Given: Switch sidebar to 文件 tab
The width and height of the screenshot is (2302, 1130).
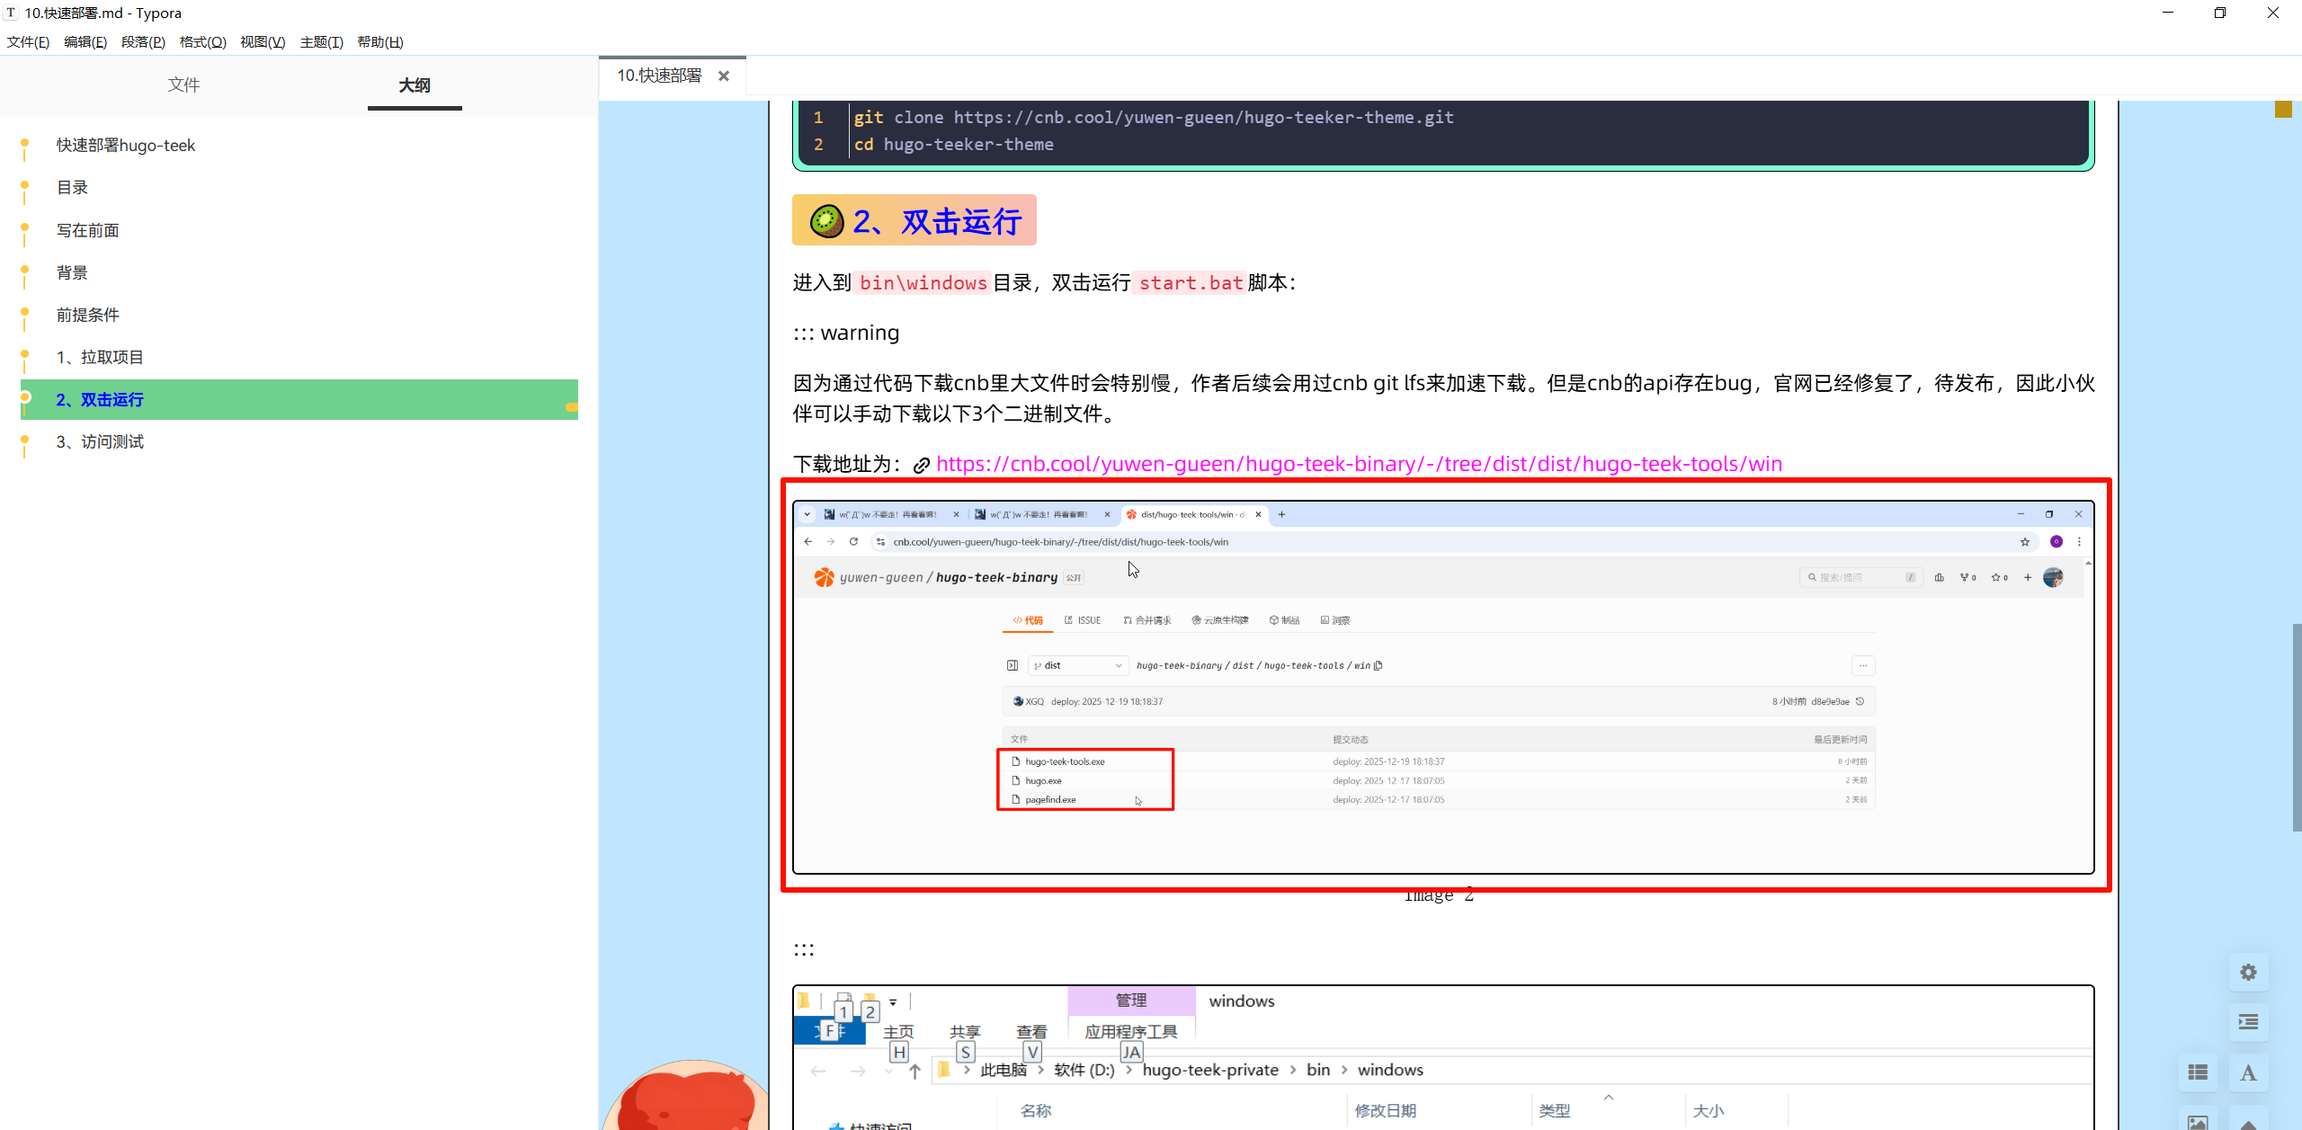Looking at the screenshot, I should pos(183,85).
